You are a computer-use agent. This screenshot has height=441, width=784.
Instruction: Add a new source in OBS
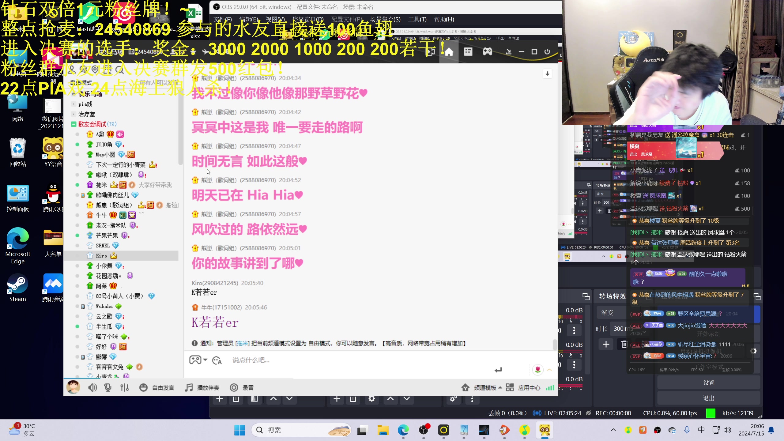(337, 399)
